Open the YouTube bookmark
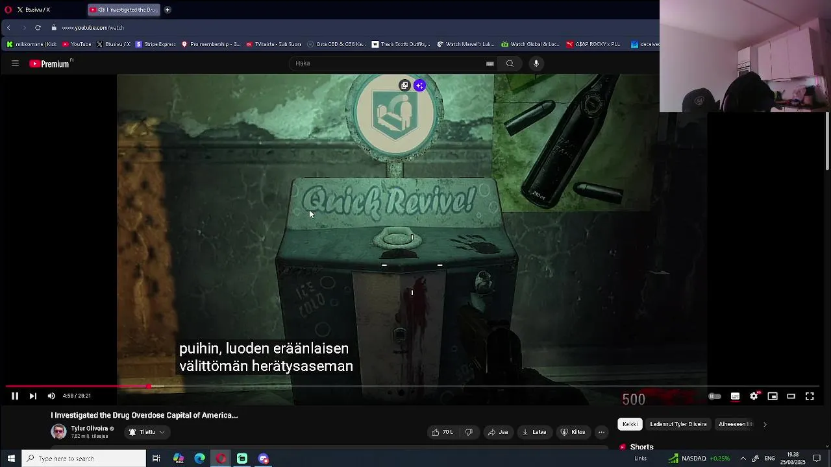The width and height of the screenshot is (831, 467). click(x=77, y=44)
